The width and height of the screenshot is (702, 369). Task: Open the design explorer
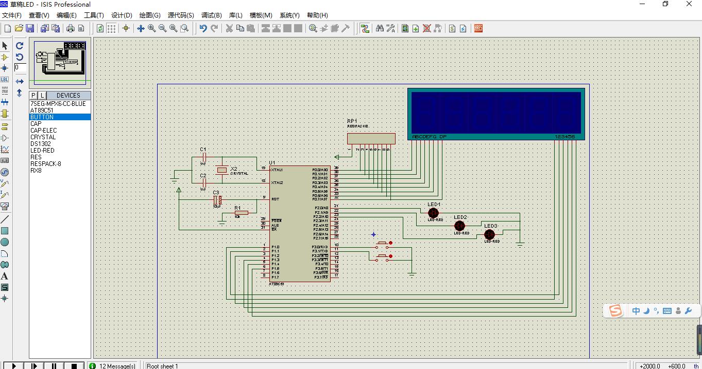pos(405,28)
